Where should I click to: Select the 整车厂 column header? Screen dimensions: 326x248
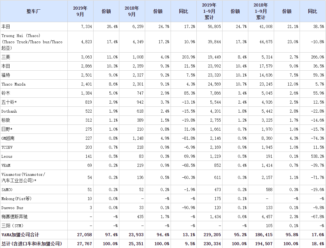click(34, 11)
